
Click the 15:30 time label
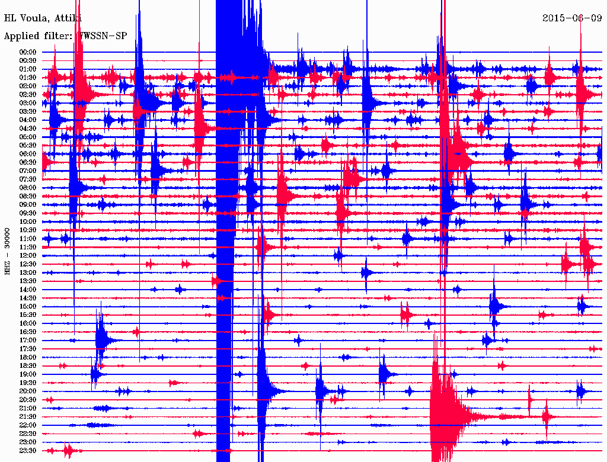(x=28, y=315)
